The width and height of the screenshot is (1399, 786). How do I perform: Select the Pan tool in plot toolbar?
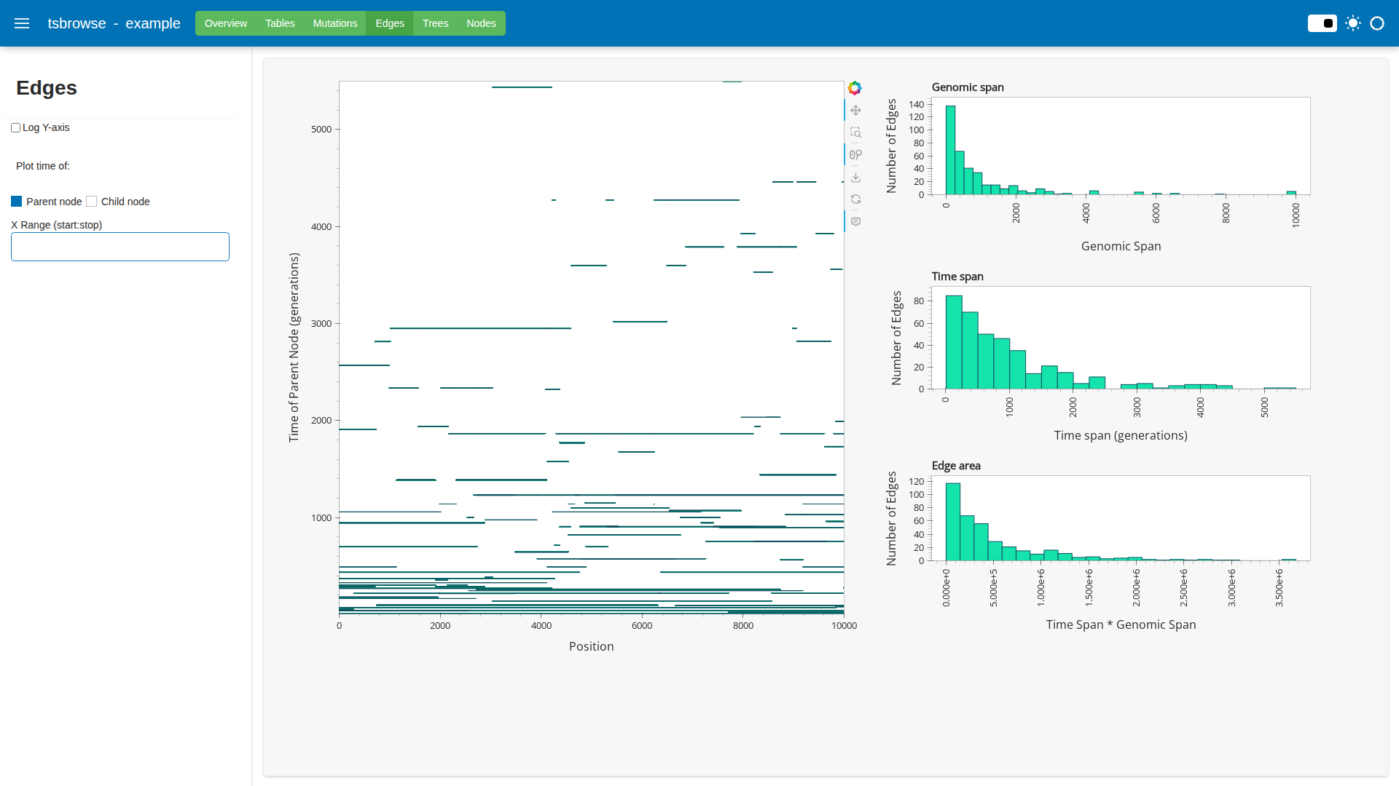[855, 111]
